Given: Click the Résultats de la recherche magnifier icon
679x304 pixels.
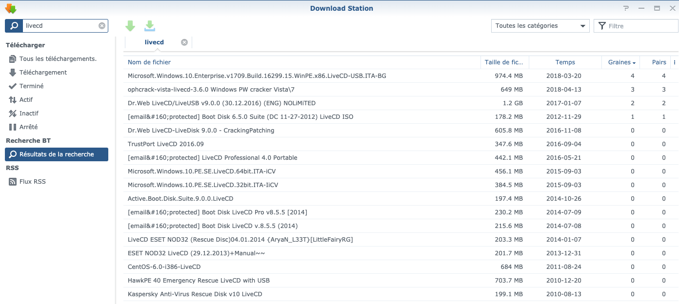Looking at the screenshot, I should [x=13, y=154].
